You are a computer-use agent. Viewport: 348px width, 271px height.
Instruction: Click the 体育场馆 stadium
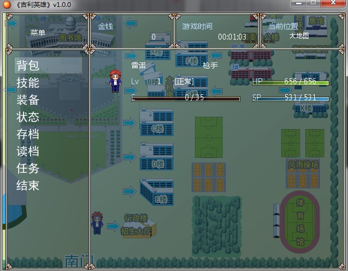point(300,222)
